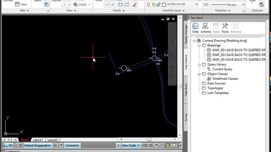Open the Vertical Exaggeration dropdown arrow

click(61, 145)
